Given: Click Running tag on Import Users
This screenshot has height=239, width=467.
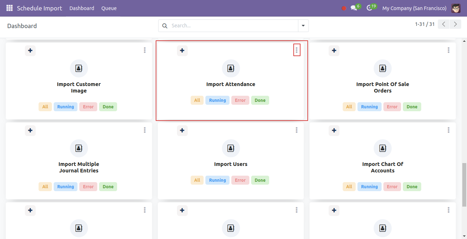Looking at the screenshot, I should (x=218, y=180).
